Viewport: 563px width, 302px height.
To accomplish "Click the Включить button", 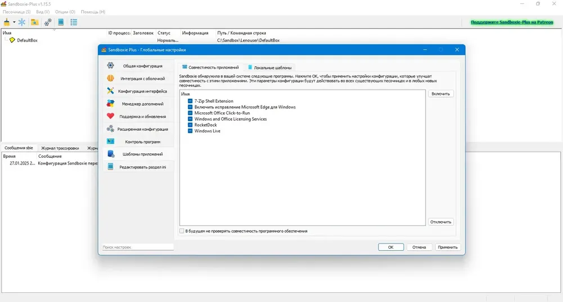I will [441, 94].
